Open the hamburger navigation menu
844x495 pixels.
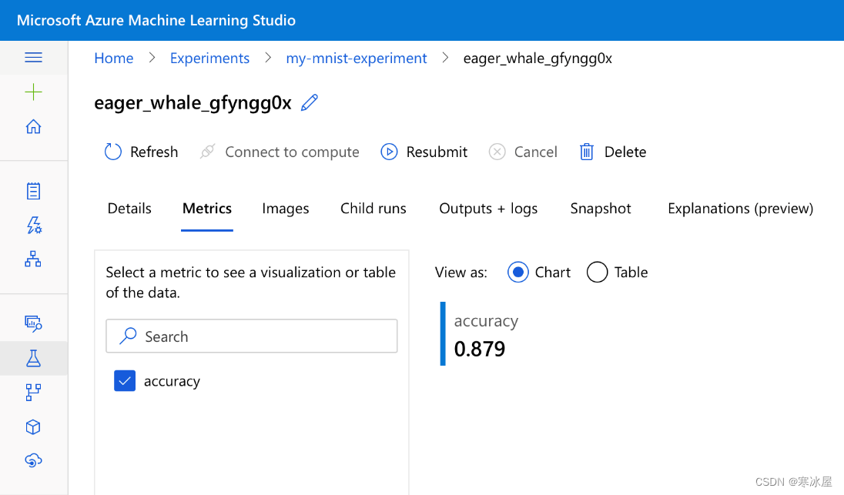(x=33, y=58)
